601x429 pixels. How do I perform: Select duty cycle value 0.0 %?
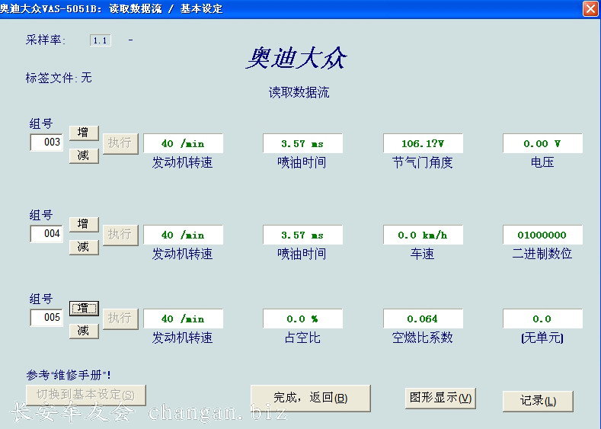point(303,319)
